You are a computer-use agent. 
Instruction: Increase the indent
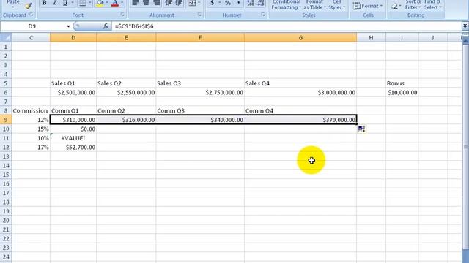(179, 3)
